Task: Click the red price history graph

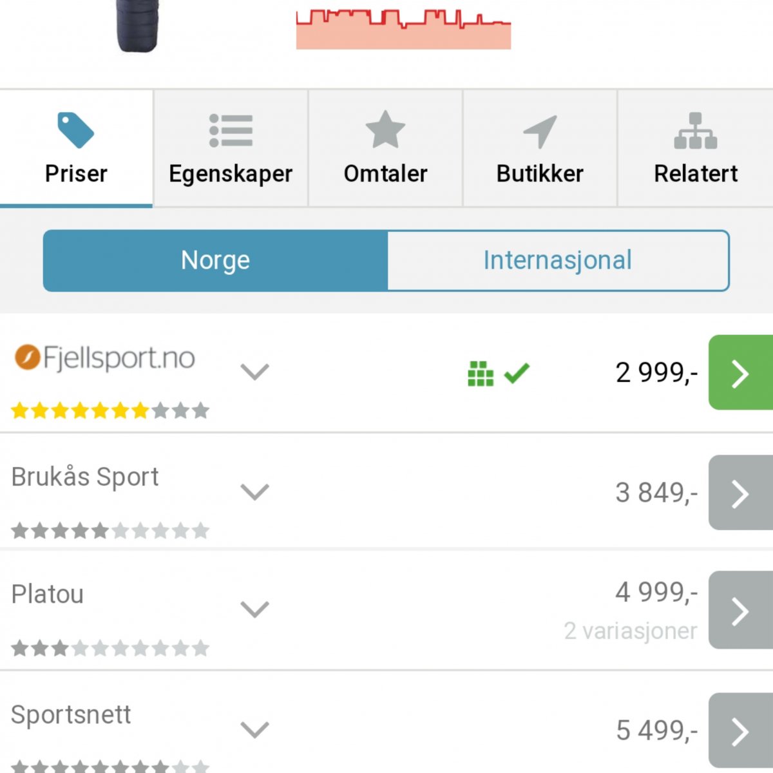Action: point(403,29)
